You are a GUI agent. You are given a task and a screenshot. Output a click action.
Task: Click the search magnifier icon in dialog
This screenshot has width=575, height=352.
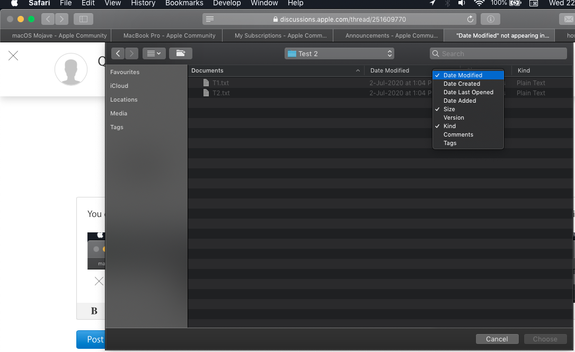coord(436,53)
